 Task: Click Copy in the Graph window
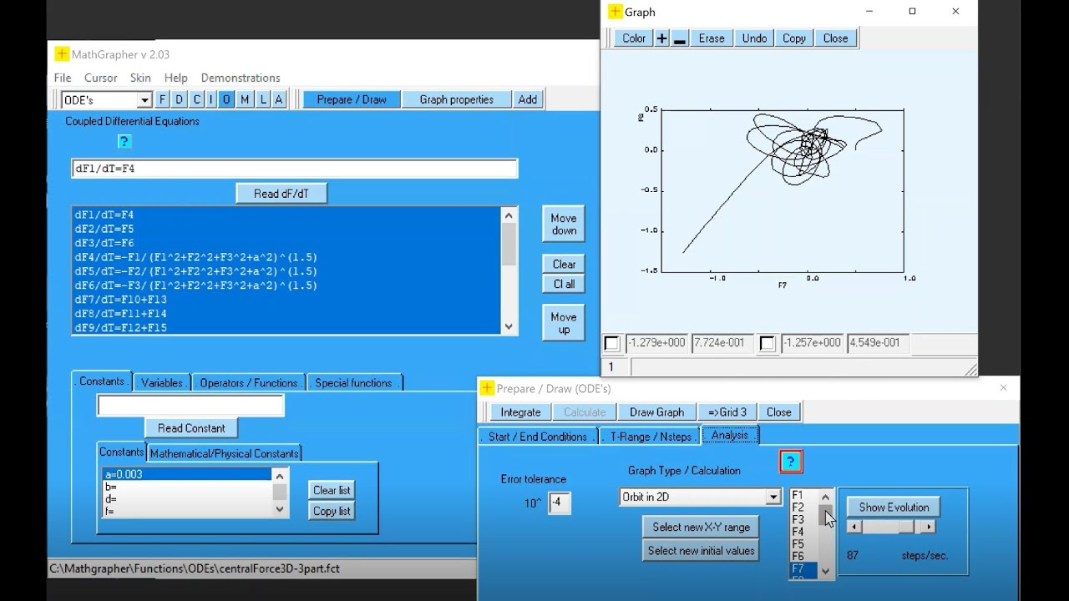tap(794, 38)
